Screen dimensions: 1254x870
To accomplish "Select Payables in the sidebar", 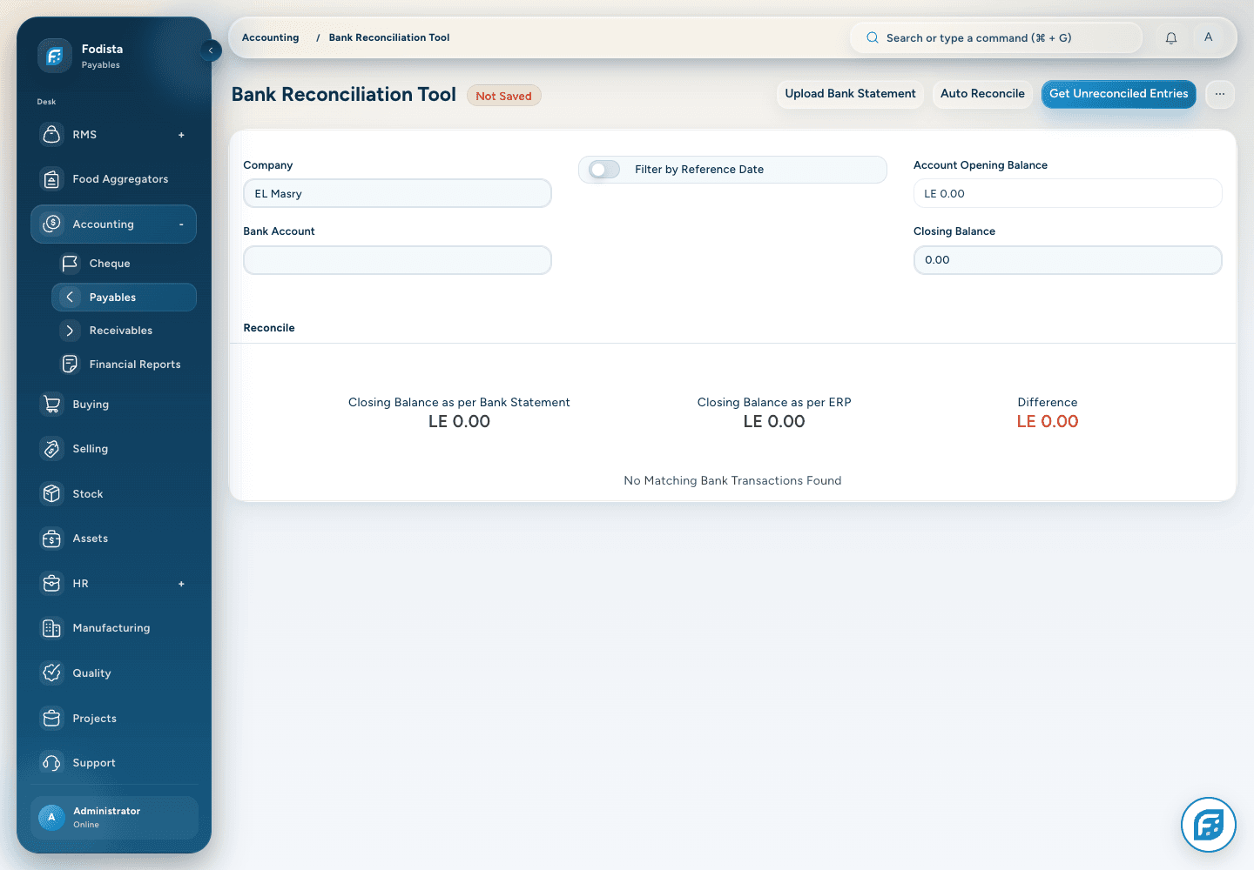I will [124, 298].
